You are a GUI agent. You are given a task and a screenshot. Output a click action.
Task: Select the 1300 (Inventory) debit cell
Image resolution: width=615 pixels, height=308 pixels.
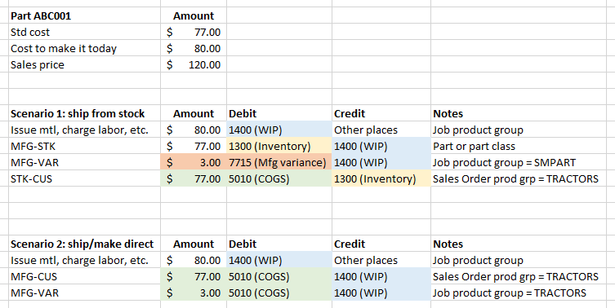tap(279, 147)
